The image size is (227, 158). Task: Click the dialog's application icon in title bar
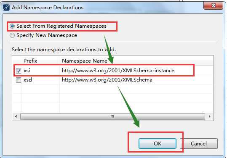click(x=6, y=8)
